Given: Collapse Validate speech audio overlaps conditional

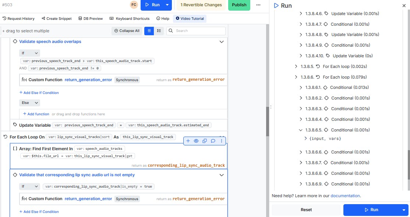Looking at the screenshot, I should point(222,42).
